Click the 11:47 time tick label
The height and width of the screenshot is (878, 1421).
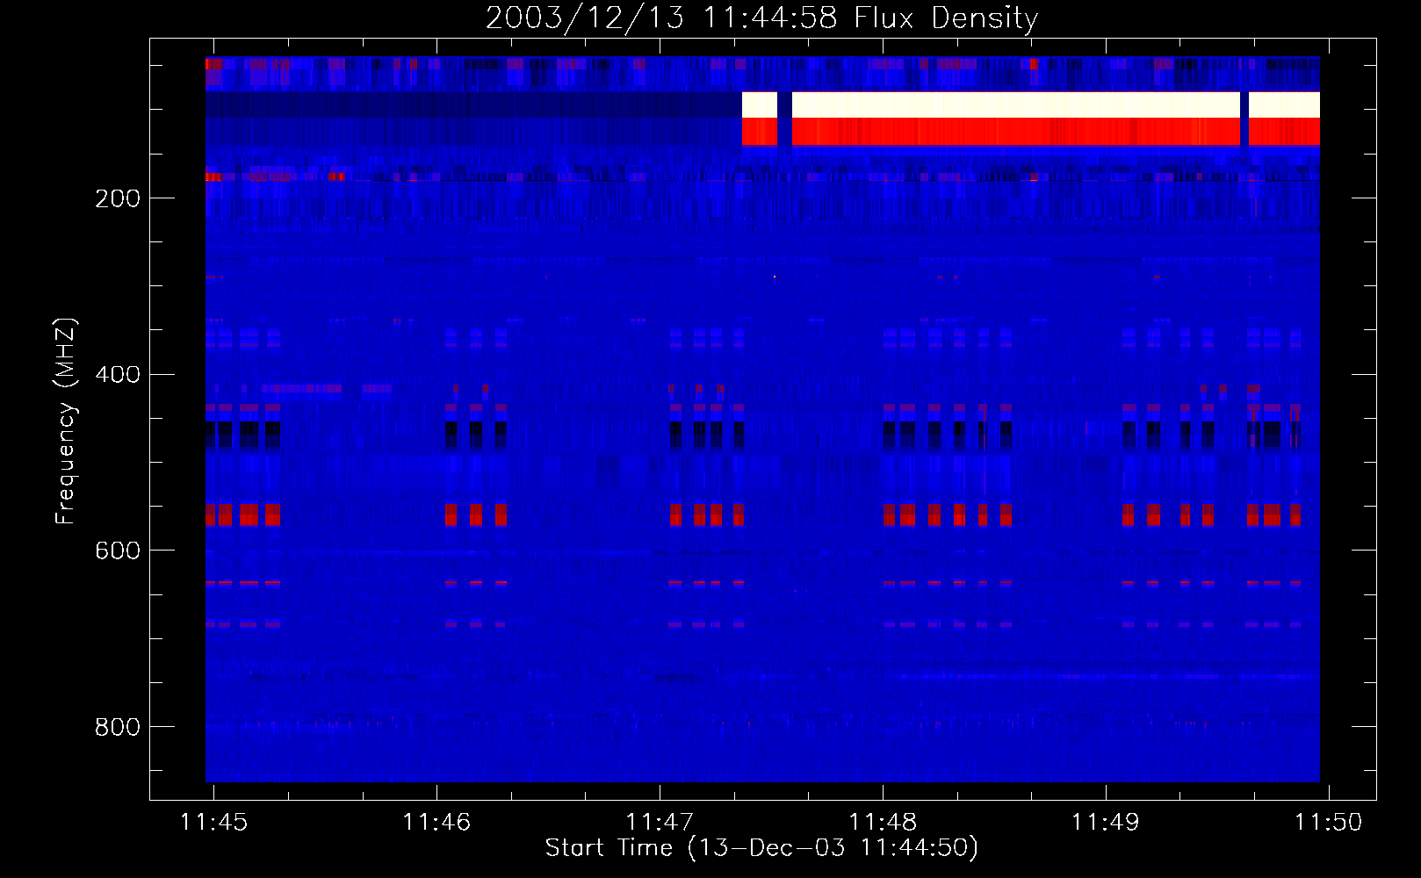660,822
